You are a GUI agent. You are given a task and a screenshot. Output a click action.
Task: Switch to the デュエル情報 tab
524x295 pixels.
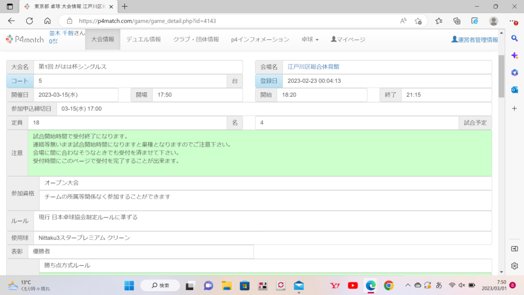143,39
